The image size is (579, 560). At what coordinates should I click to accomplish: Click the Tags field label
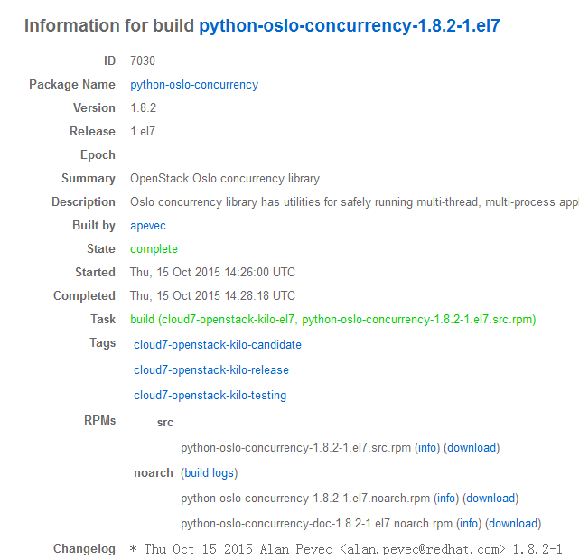103,343
